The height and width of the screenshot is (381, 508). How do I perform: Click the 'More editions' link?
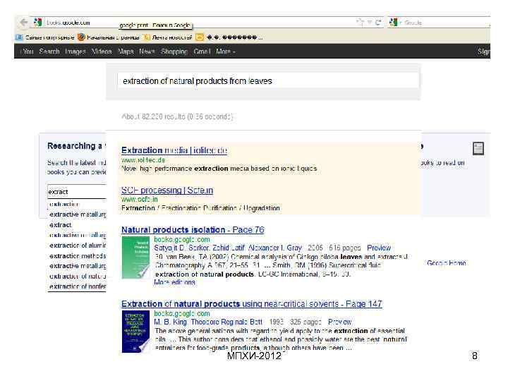tap(174, 282)
